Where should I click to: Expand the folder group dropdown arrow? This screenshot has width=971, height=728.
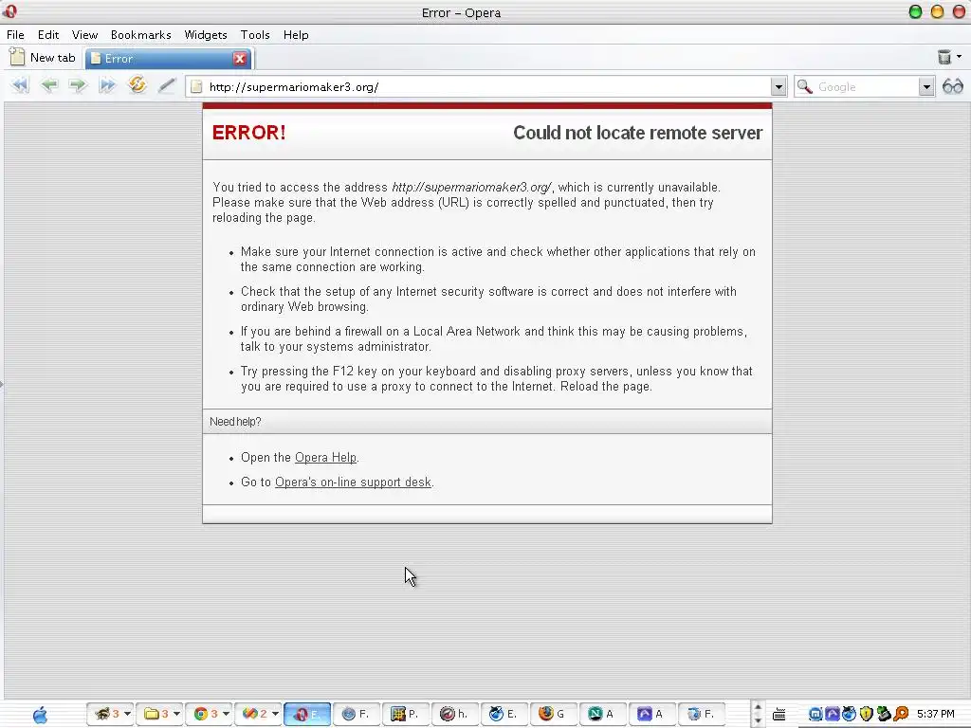[x=176, y=714]
